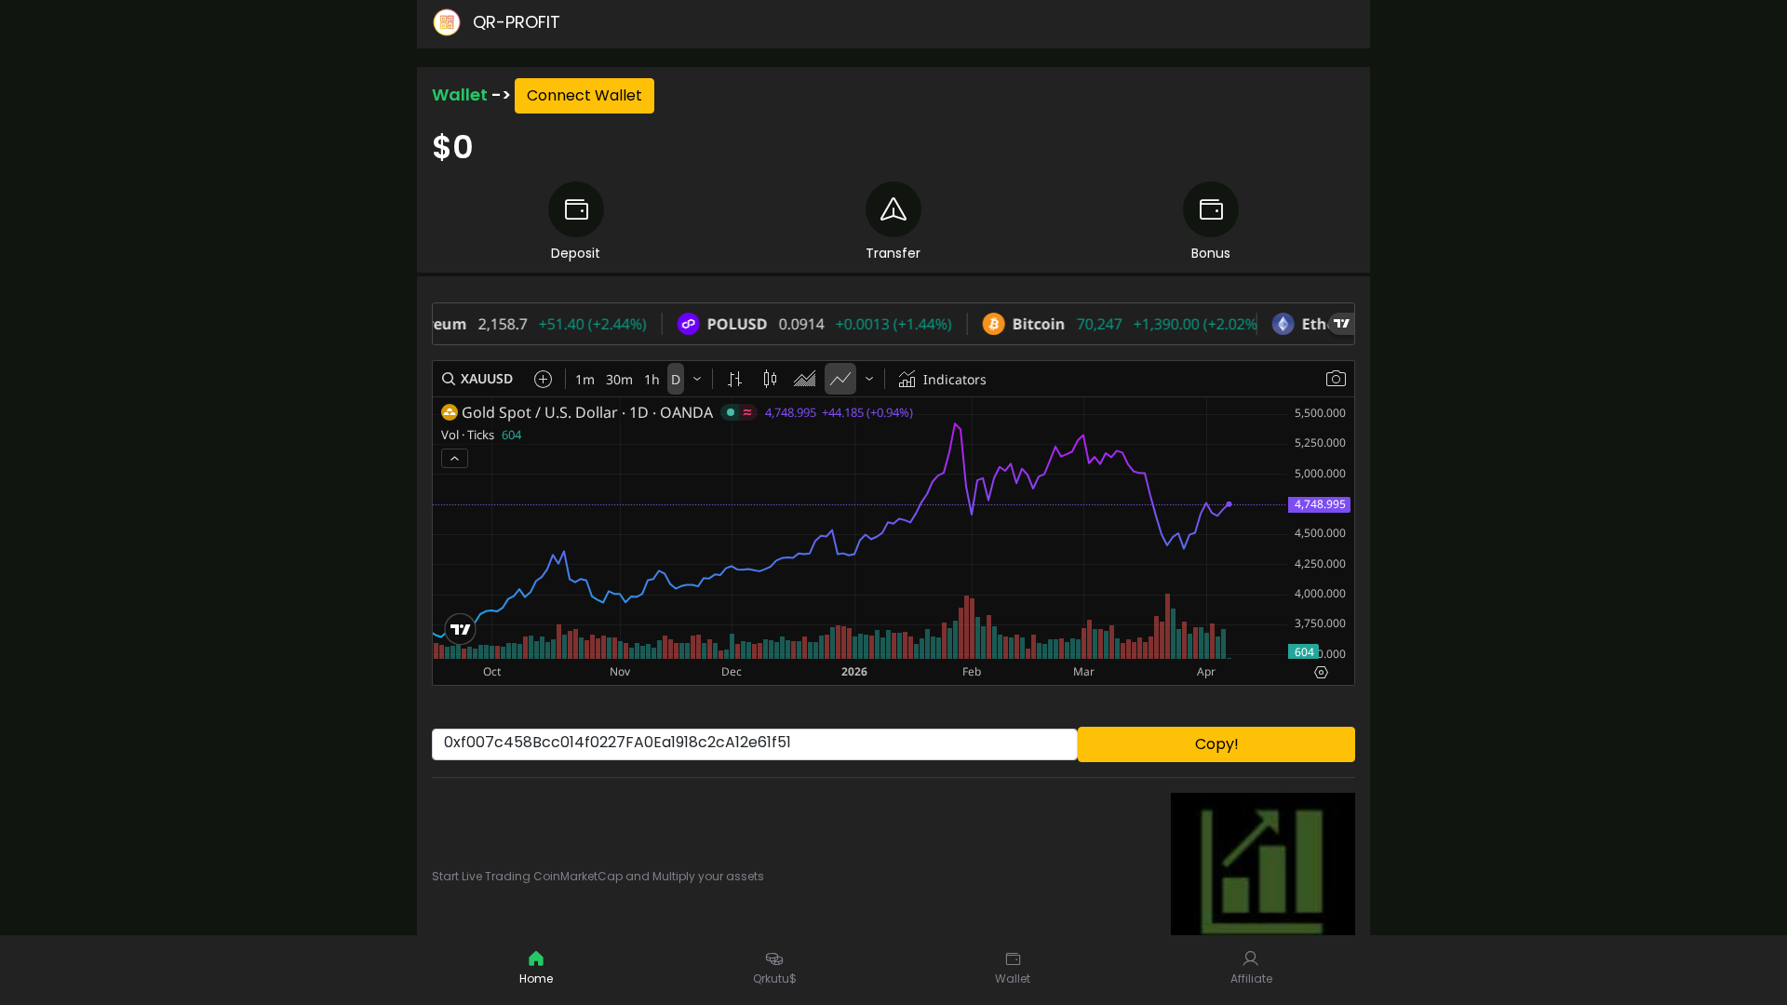
Task: Select the Line chart style icon
Action: [840, 379]
